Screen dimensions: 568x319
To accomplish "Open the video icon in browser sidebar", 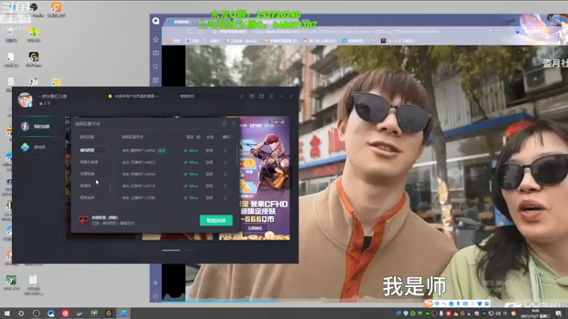I will (155, 80).
